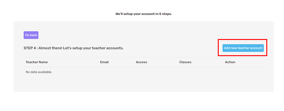
Task: Sort teachers by Classes column
Action: coord(185,62)
